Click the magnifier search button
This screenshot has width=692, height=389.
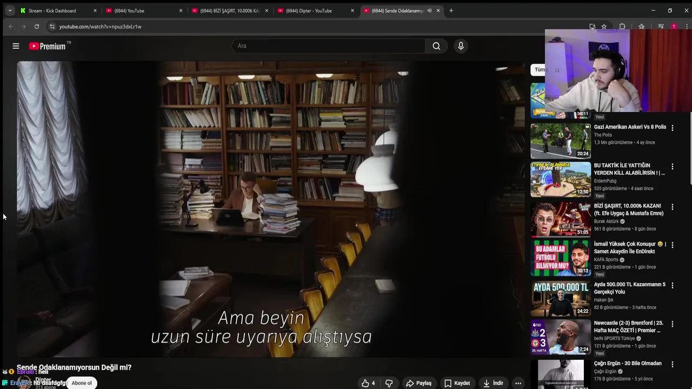[x=436, y=46]
